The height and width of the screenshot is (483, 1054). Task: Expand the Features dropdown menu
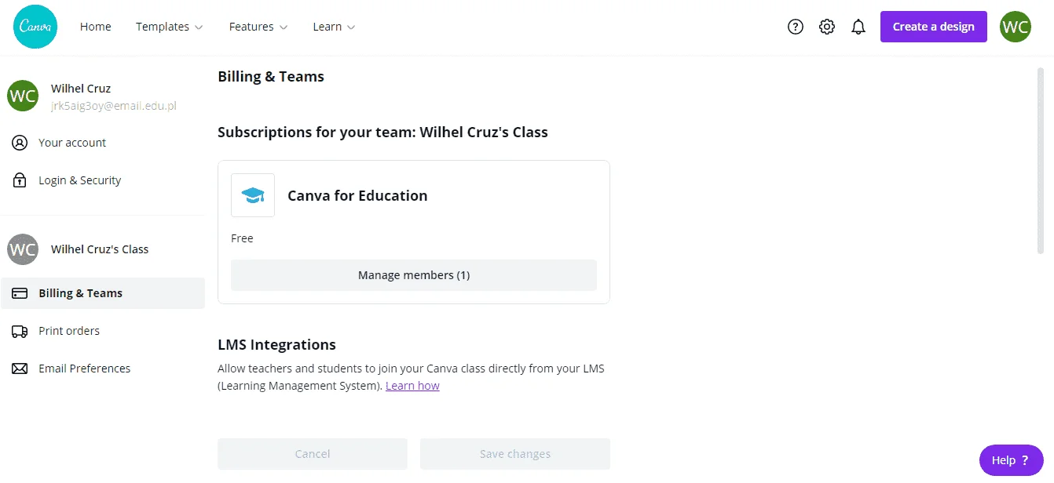click(x=258, y=27)
